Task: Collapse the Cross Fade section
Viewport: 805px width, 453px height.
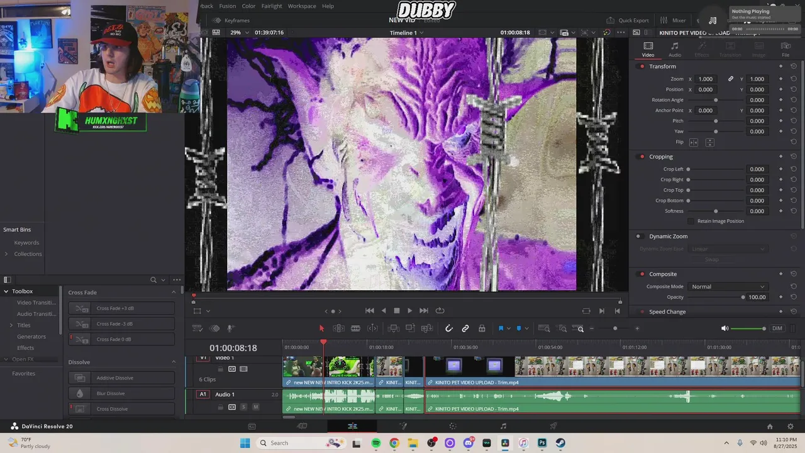Action: [174, 292]
